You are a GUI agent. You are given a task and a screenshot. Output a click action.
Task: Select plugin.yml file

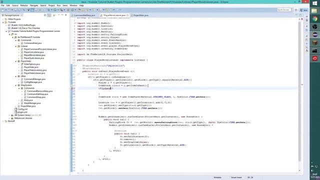click(22, 112)
